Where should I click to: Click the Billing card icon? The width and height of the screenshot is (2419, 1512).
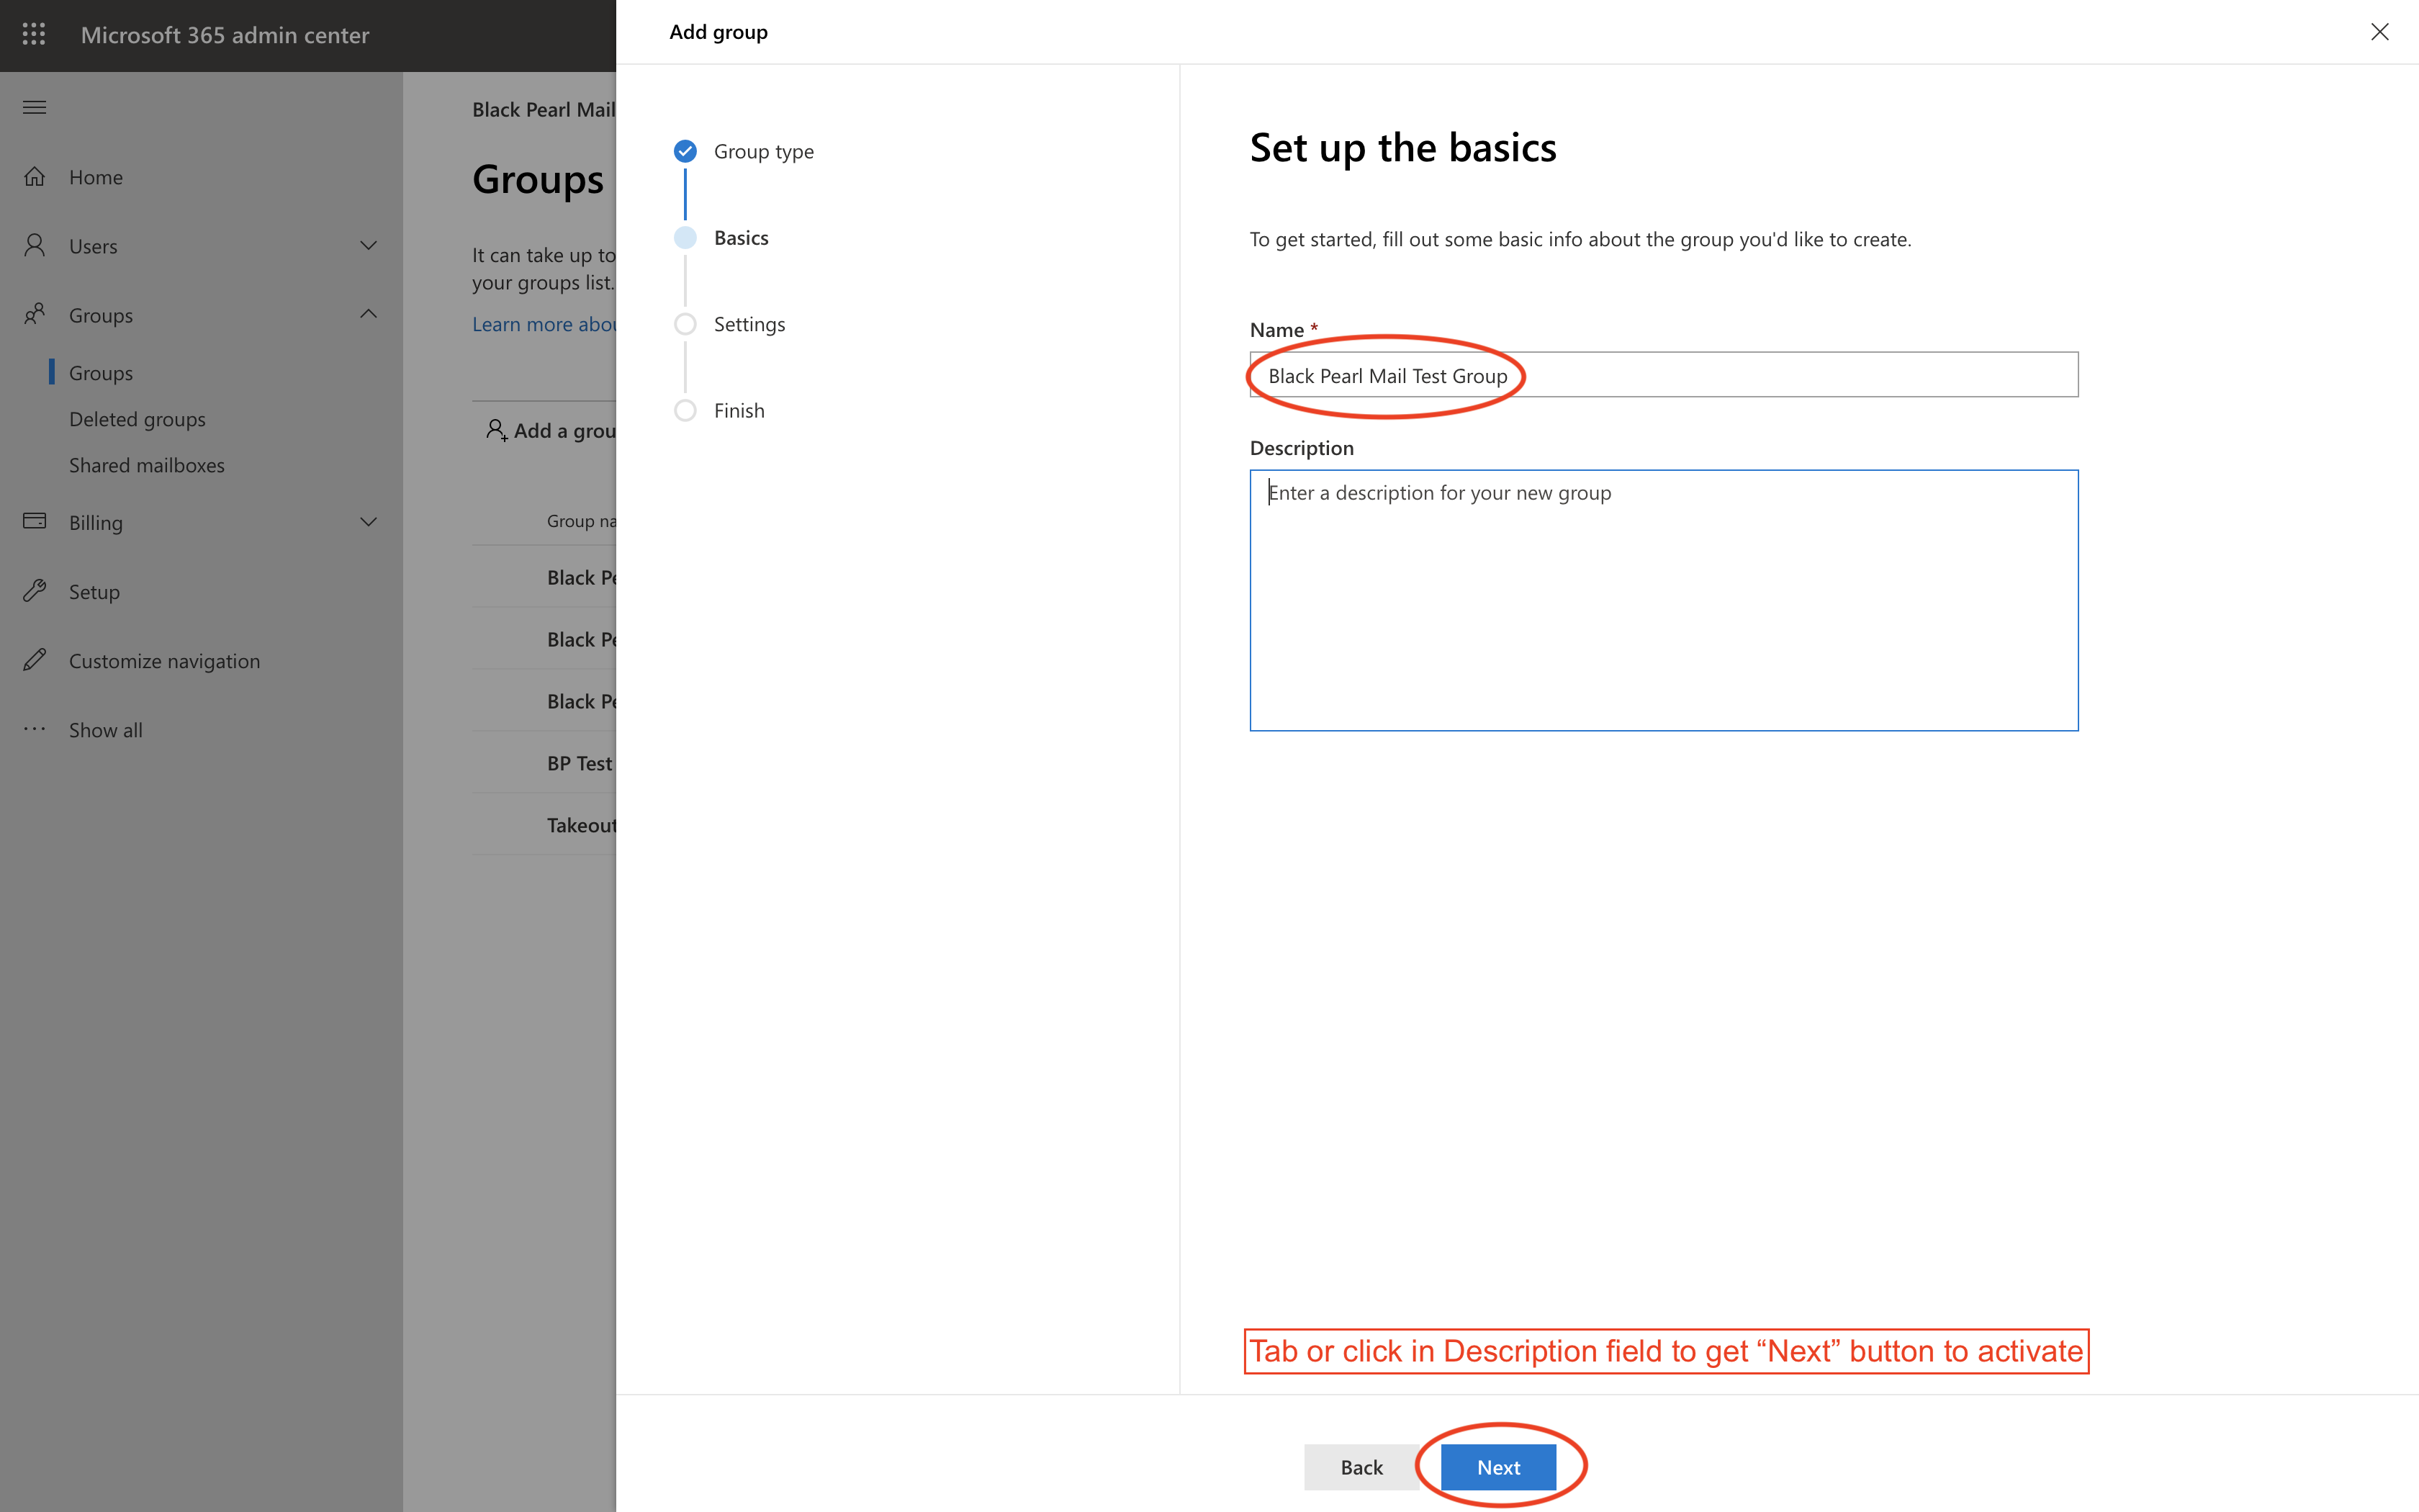coord(35,522)
